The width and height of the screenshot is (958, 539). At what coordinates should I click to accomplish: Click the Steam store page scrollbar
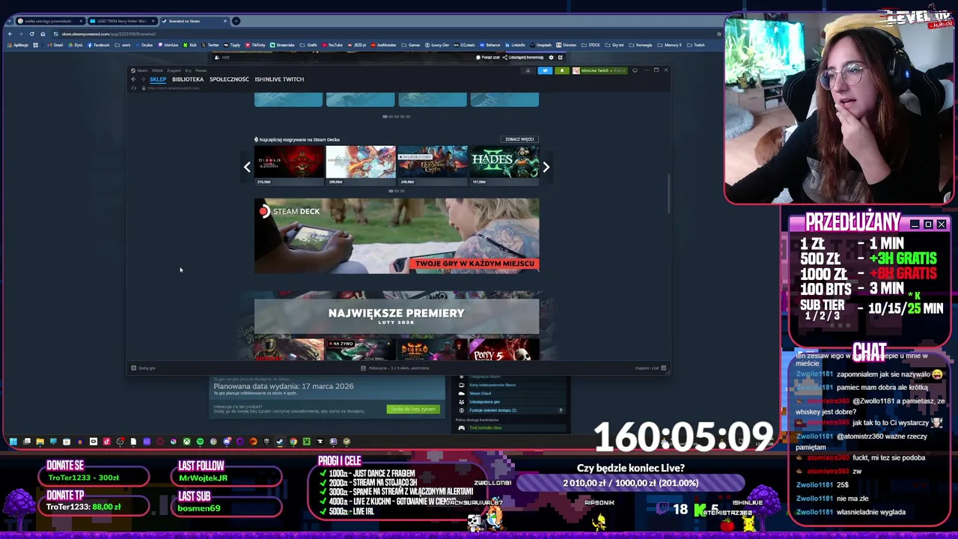pos(668,193)
